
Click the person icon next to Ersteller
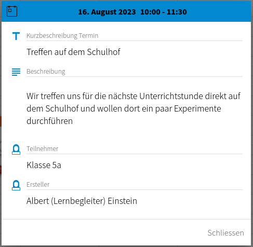click(16, 185)
